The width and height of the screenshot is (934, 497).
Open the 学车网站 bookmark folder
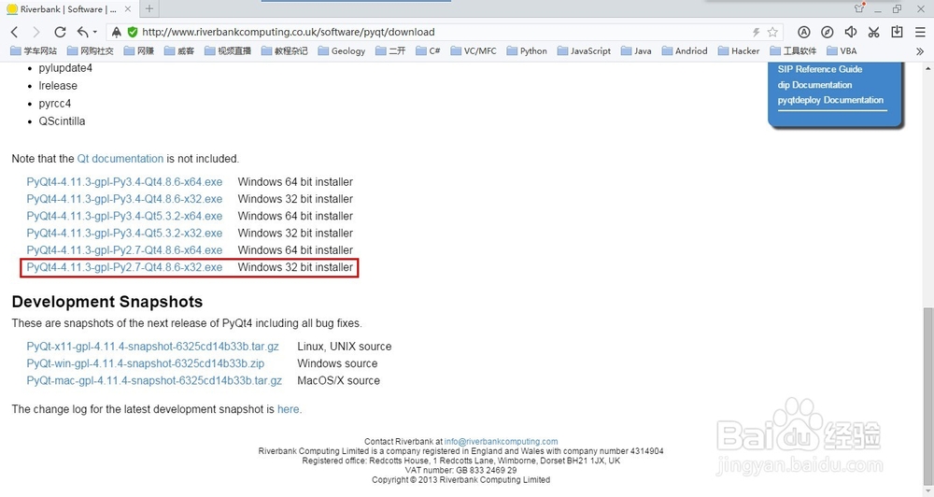(34, 51)
